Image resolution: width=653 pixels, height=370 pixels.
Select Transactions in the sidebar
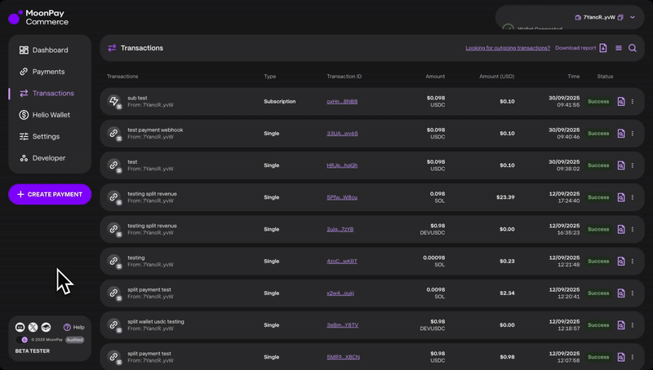tap(47, 93)
